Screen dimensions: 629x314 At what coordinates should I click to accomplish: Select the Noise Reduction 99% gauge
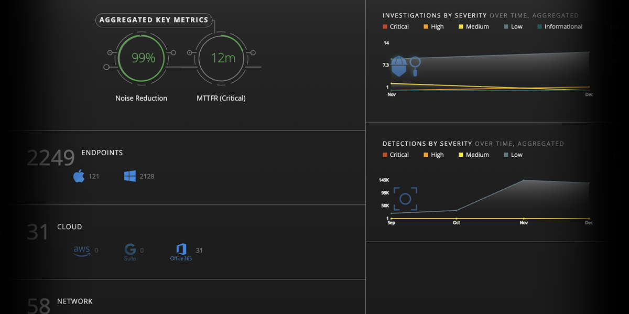(x=140, y=58)
